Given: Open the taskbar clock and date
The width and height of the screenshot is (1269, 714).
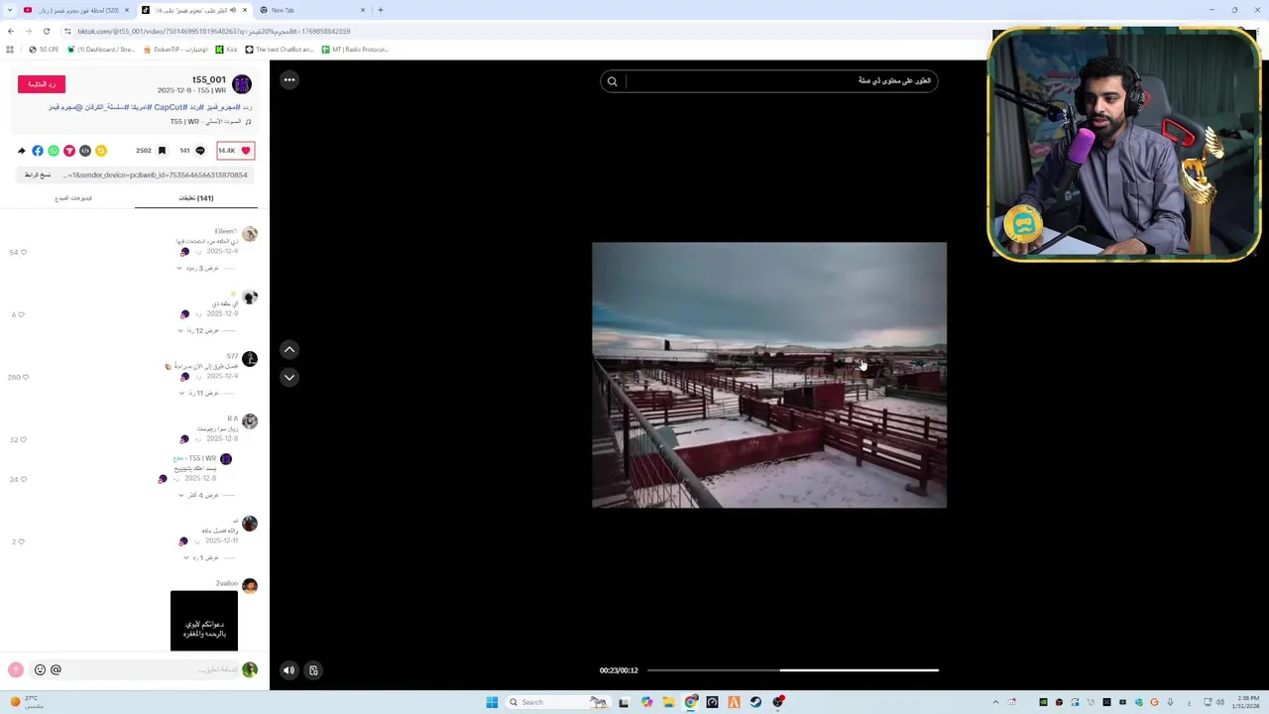Looking at the screenshot, I should [1246, 702].
